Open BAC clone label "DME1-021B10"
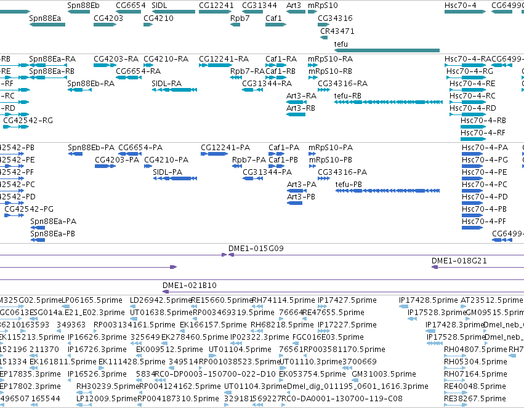The image size is (524, 408). 190,286
